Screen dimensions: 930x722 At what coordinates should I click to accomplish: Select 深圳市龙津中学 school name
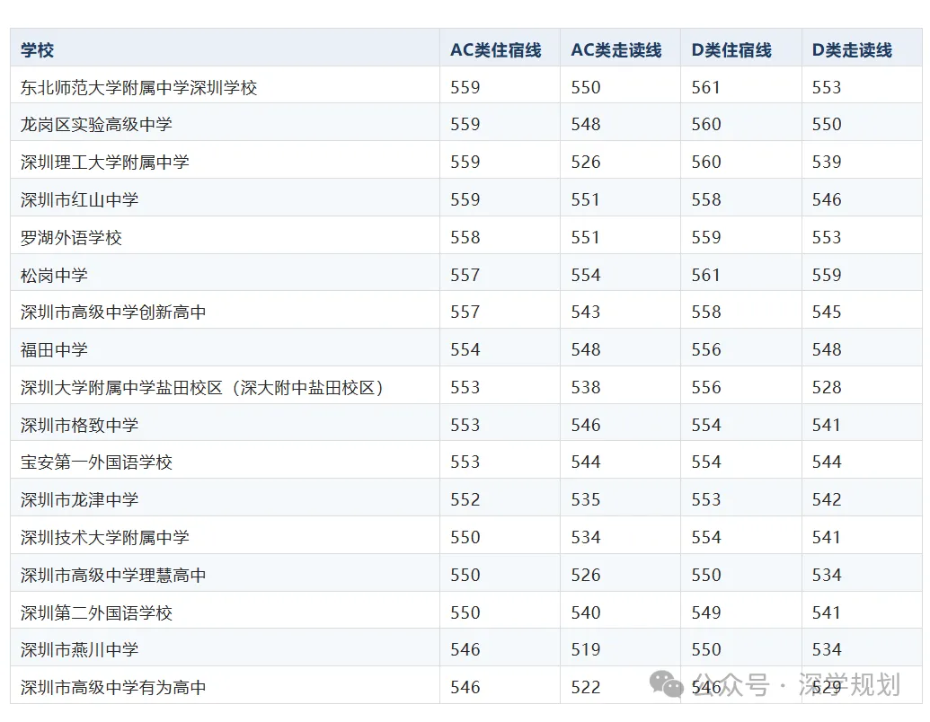click(x=79, y=499)
